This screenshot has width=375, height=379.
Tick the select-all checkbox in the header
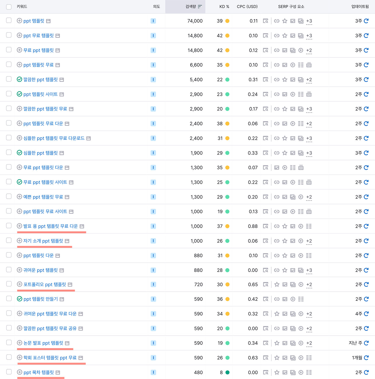point(9,7)
